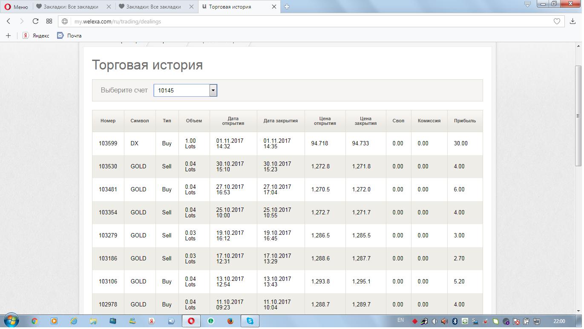The height and width of the screenshot is (329, 584).
Task: Open the Opera Меню menu
Action: [x=16, y=7]
